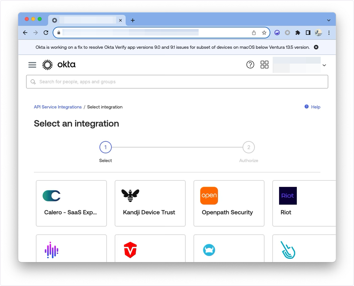Go back in browser history

pyautogui.click(x=25, y=33)
